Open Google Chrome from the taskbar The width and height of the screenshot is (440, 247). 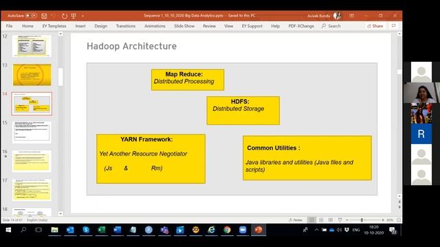(228, 230)
